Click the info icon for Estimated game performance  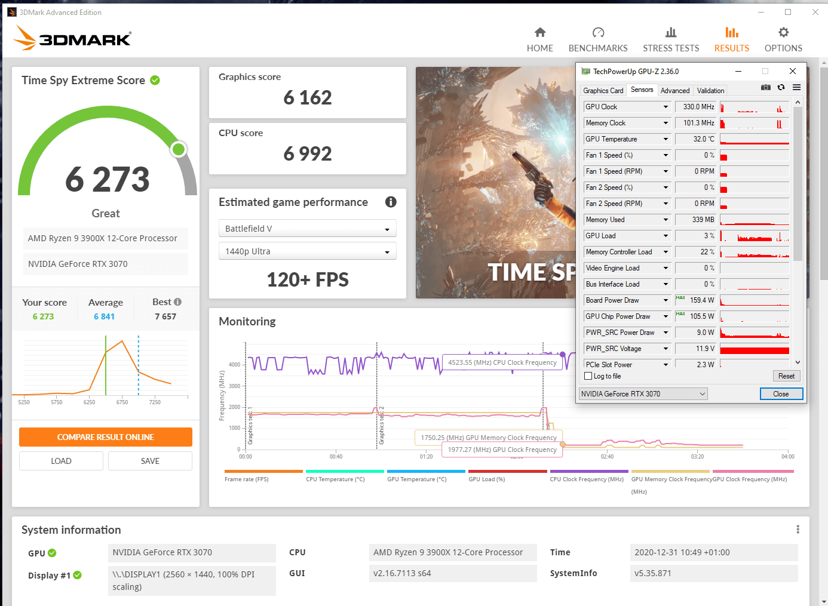[x=391, y=202]
